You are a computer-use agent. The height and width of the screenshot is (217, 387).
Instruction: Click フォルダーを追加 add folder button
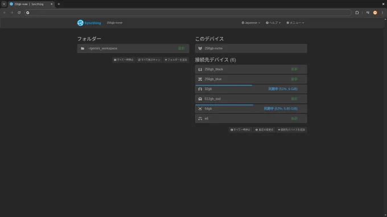coord(176,59)
